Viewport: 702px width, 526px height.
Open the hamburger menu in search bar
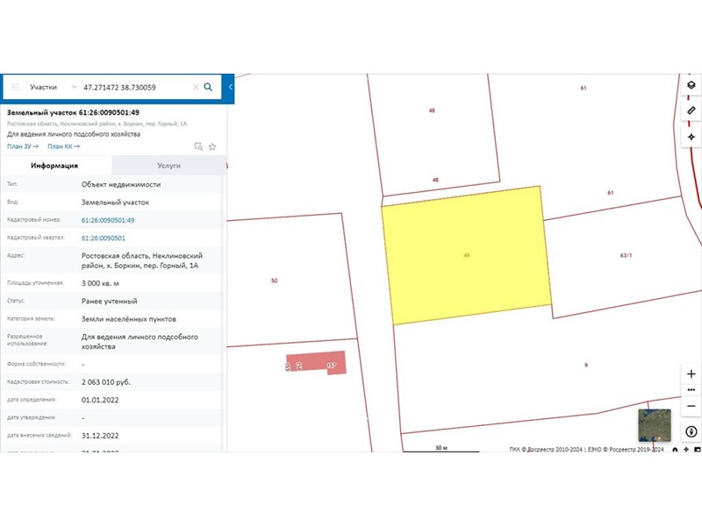pyautogui.click(x=15, y=88)
